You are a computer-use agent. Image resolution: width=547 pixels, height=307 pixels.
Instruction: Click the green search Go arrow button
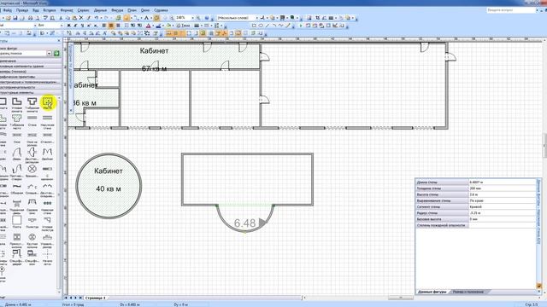(56, 53)
